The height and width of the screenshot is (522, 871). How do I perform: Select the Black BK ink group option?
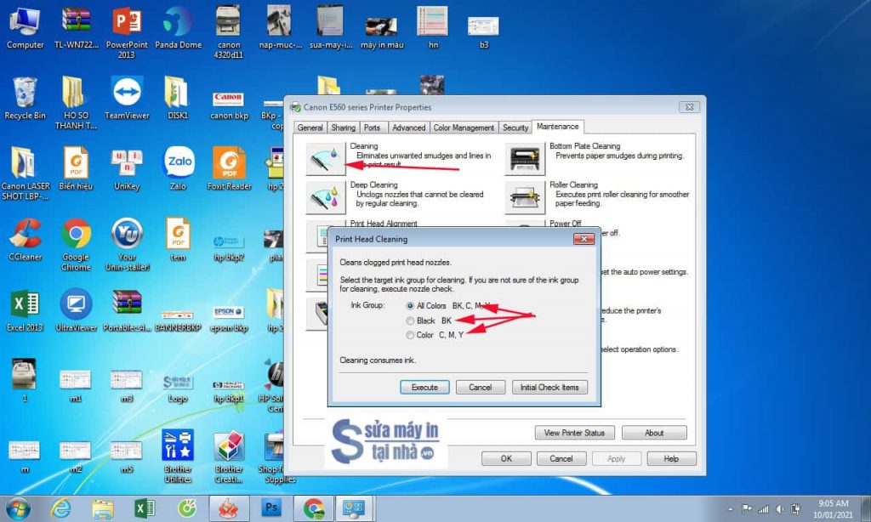coord(410,321)
